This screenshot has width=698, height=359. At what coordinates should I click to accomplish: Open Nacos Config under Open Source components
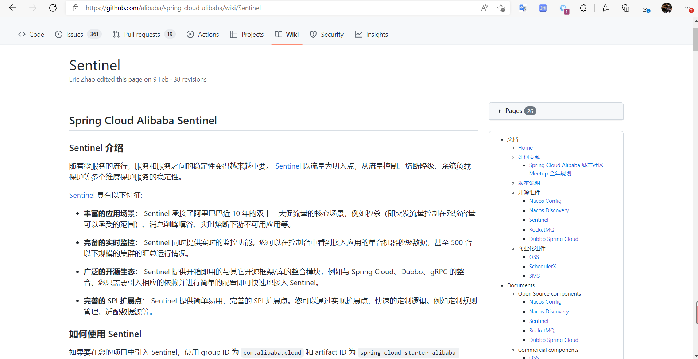click(545, 302)
